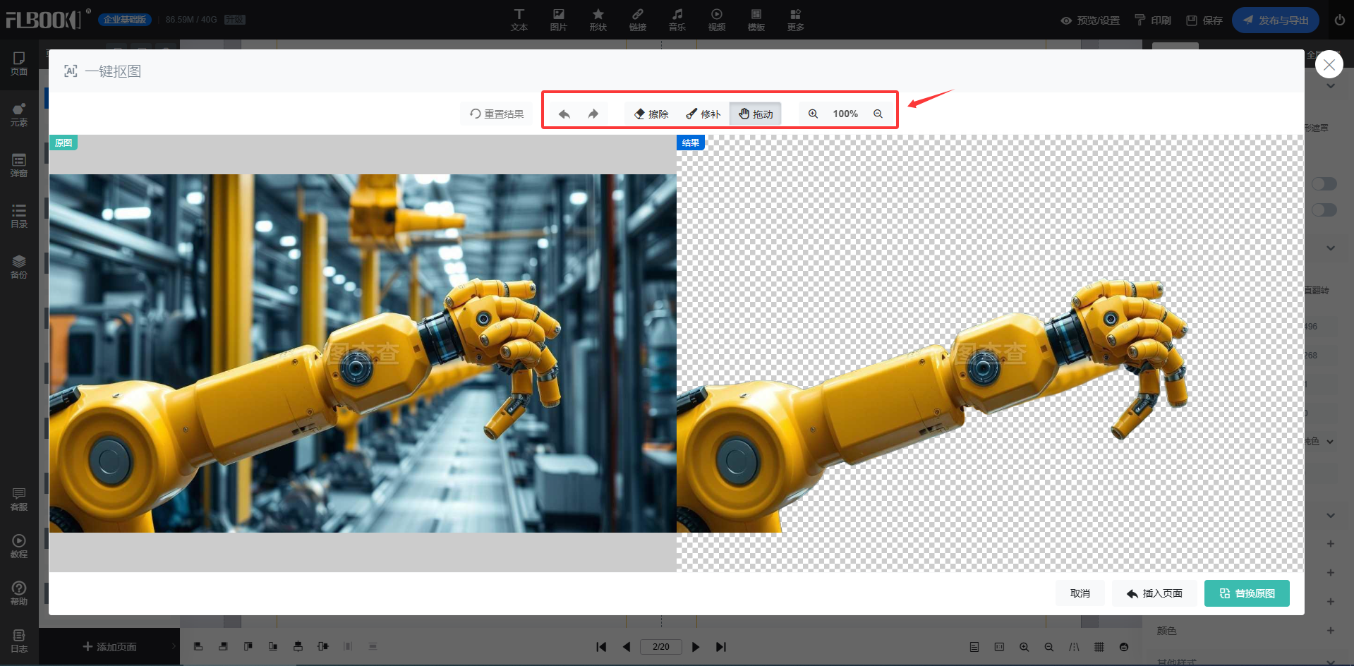Image resolution: width=1354 pixels, height=666 pixels.
Task: Activate the 拖动 drag hand tool
Action: point(756,114)
